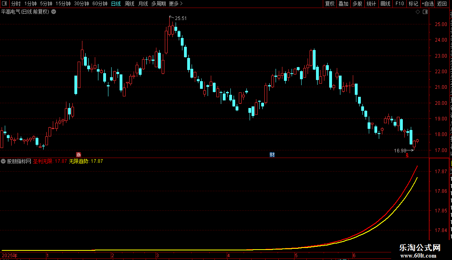Click 标记 mark button
Image resolution: width=452 pixels, height=260 pixels.
coord(413,4)
